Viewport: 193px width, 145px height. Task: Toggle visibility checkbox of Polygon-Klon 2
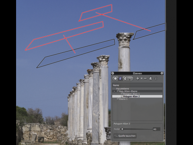pos(121,96)
